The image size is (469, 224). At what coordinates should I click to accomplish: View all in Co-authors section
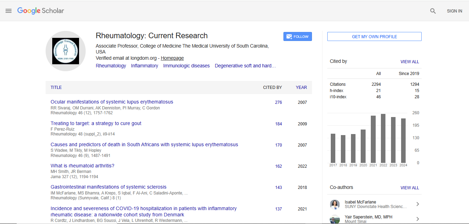pyautogui.click(x=409, y=188)
